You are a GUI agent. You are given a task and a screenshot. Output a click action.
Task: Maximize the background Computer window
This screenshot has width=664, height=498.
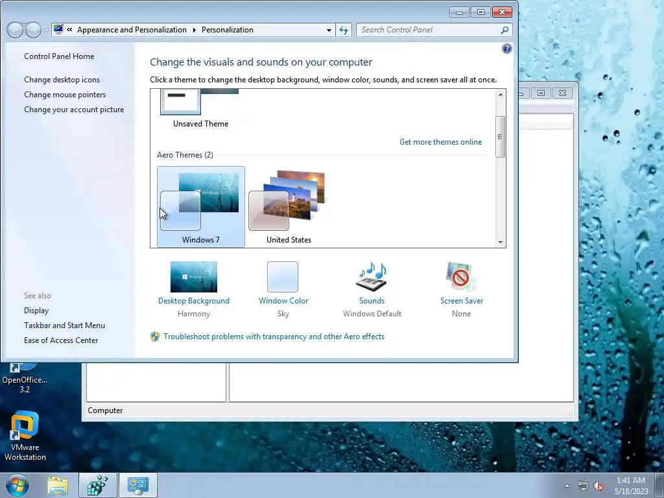click(541, 93)
